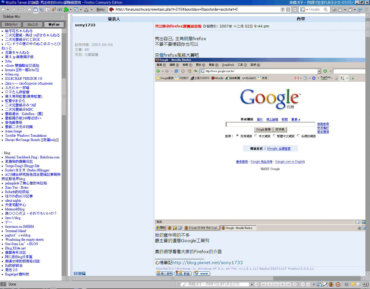
Task: Click the 回頂端 back-to-top link
Action: click(79, 273)
